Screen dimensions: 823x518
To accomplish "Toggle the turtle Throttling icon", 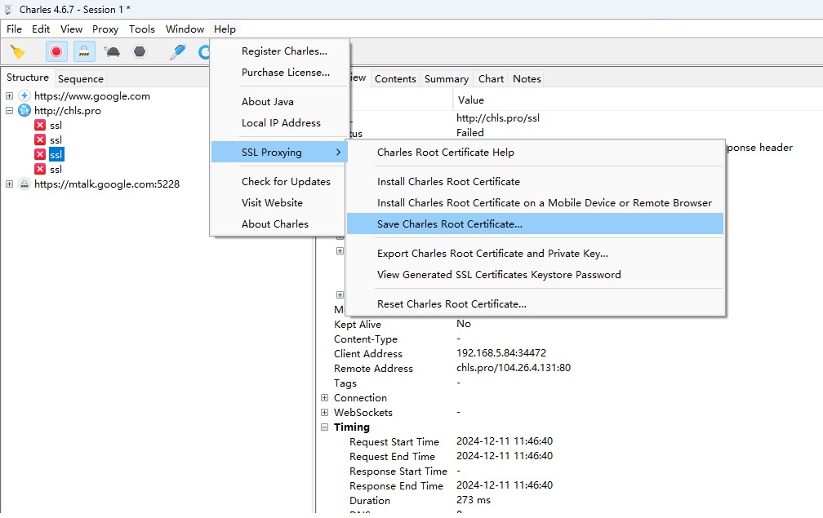I will (112, 51).
